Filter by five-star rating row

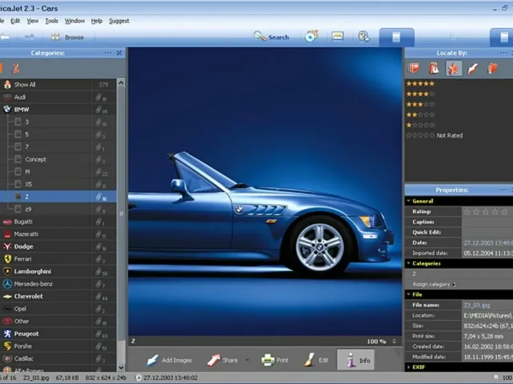coord(421,83)
